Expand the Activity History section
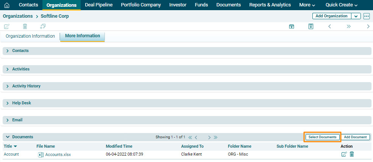This screenshot has width=373, height=162. tap(8, 86)
